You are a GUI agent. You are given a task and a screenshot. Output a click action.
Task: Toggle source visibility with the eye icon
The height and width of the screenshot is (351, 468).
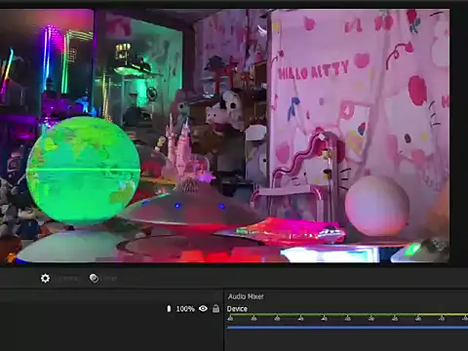pos(203,308)
